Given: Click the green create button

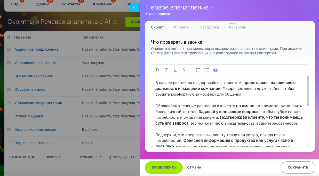Looking at the screenshot, I should click(x=132, y=22).
